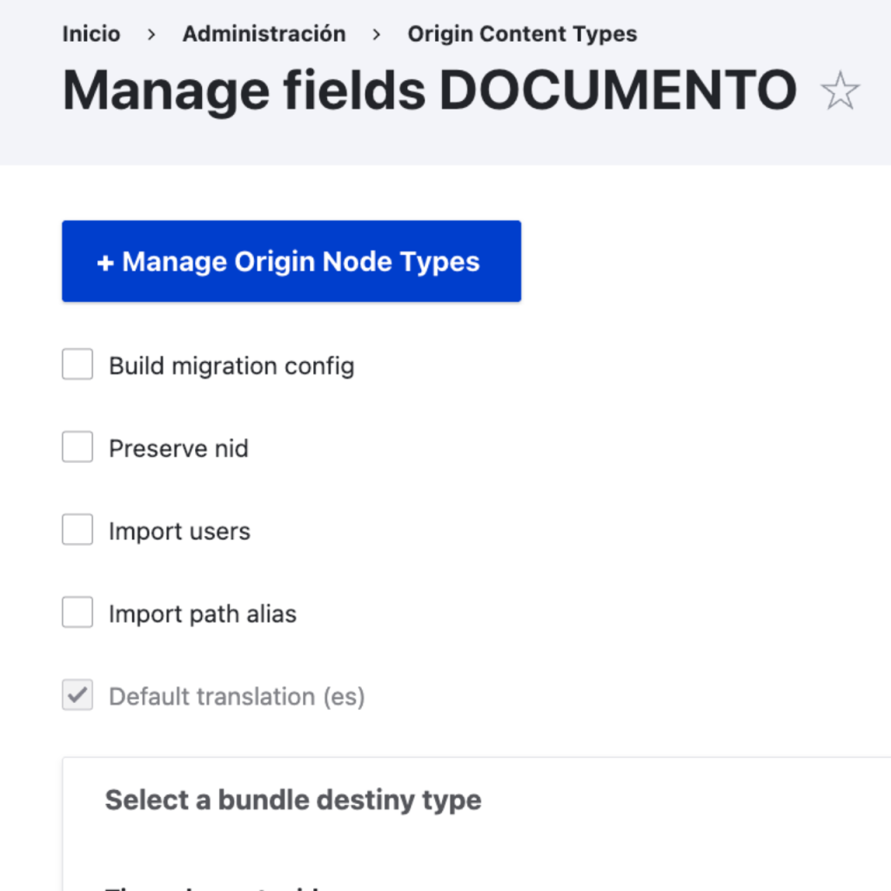Open the Administración breadcrumb link
891x891 pixels.
pos(264,35)
